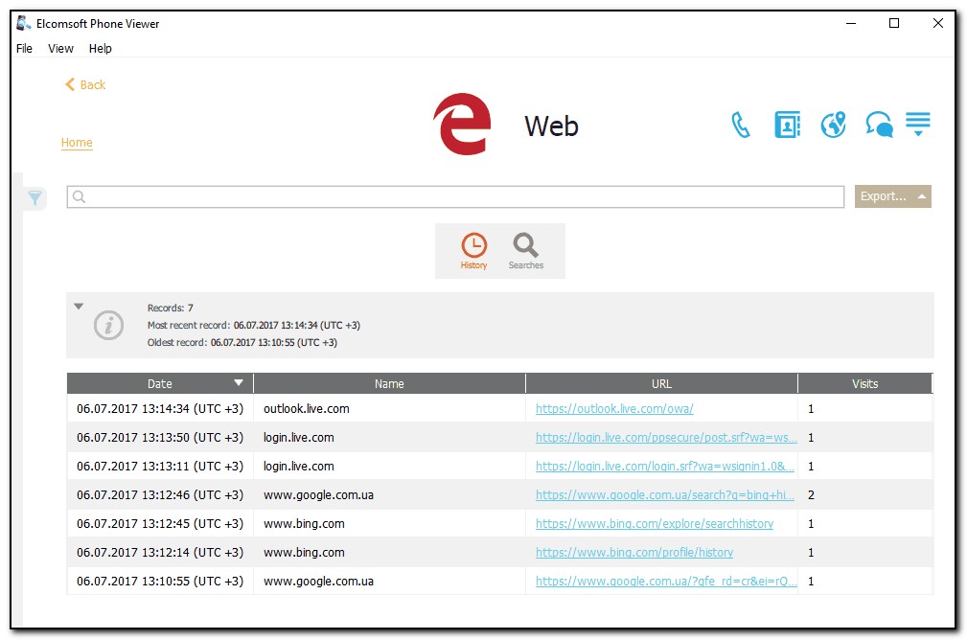Image resolution: width=967 pixels, height=640 pixels.
Task: Open the File menu
Action: coord(24,49)
